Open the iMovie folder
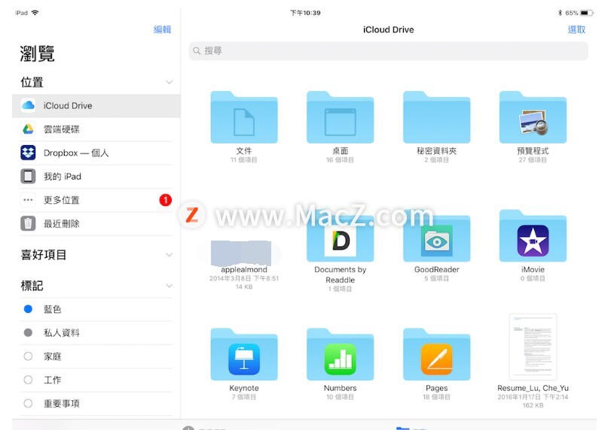The image size is (611, 430). 533,236
